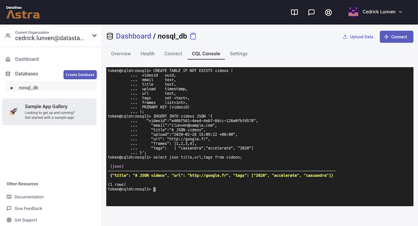The image size is (418, 226).
Task: Go to Dashboard via breadcrumb link
Action: pyautogui.click(x=133, y=36)
